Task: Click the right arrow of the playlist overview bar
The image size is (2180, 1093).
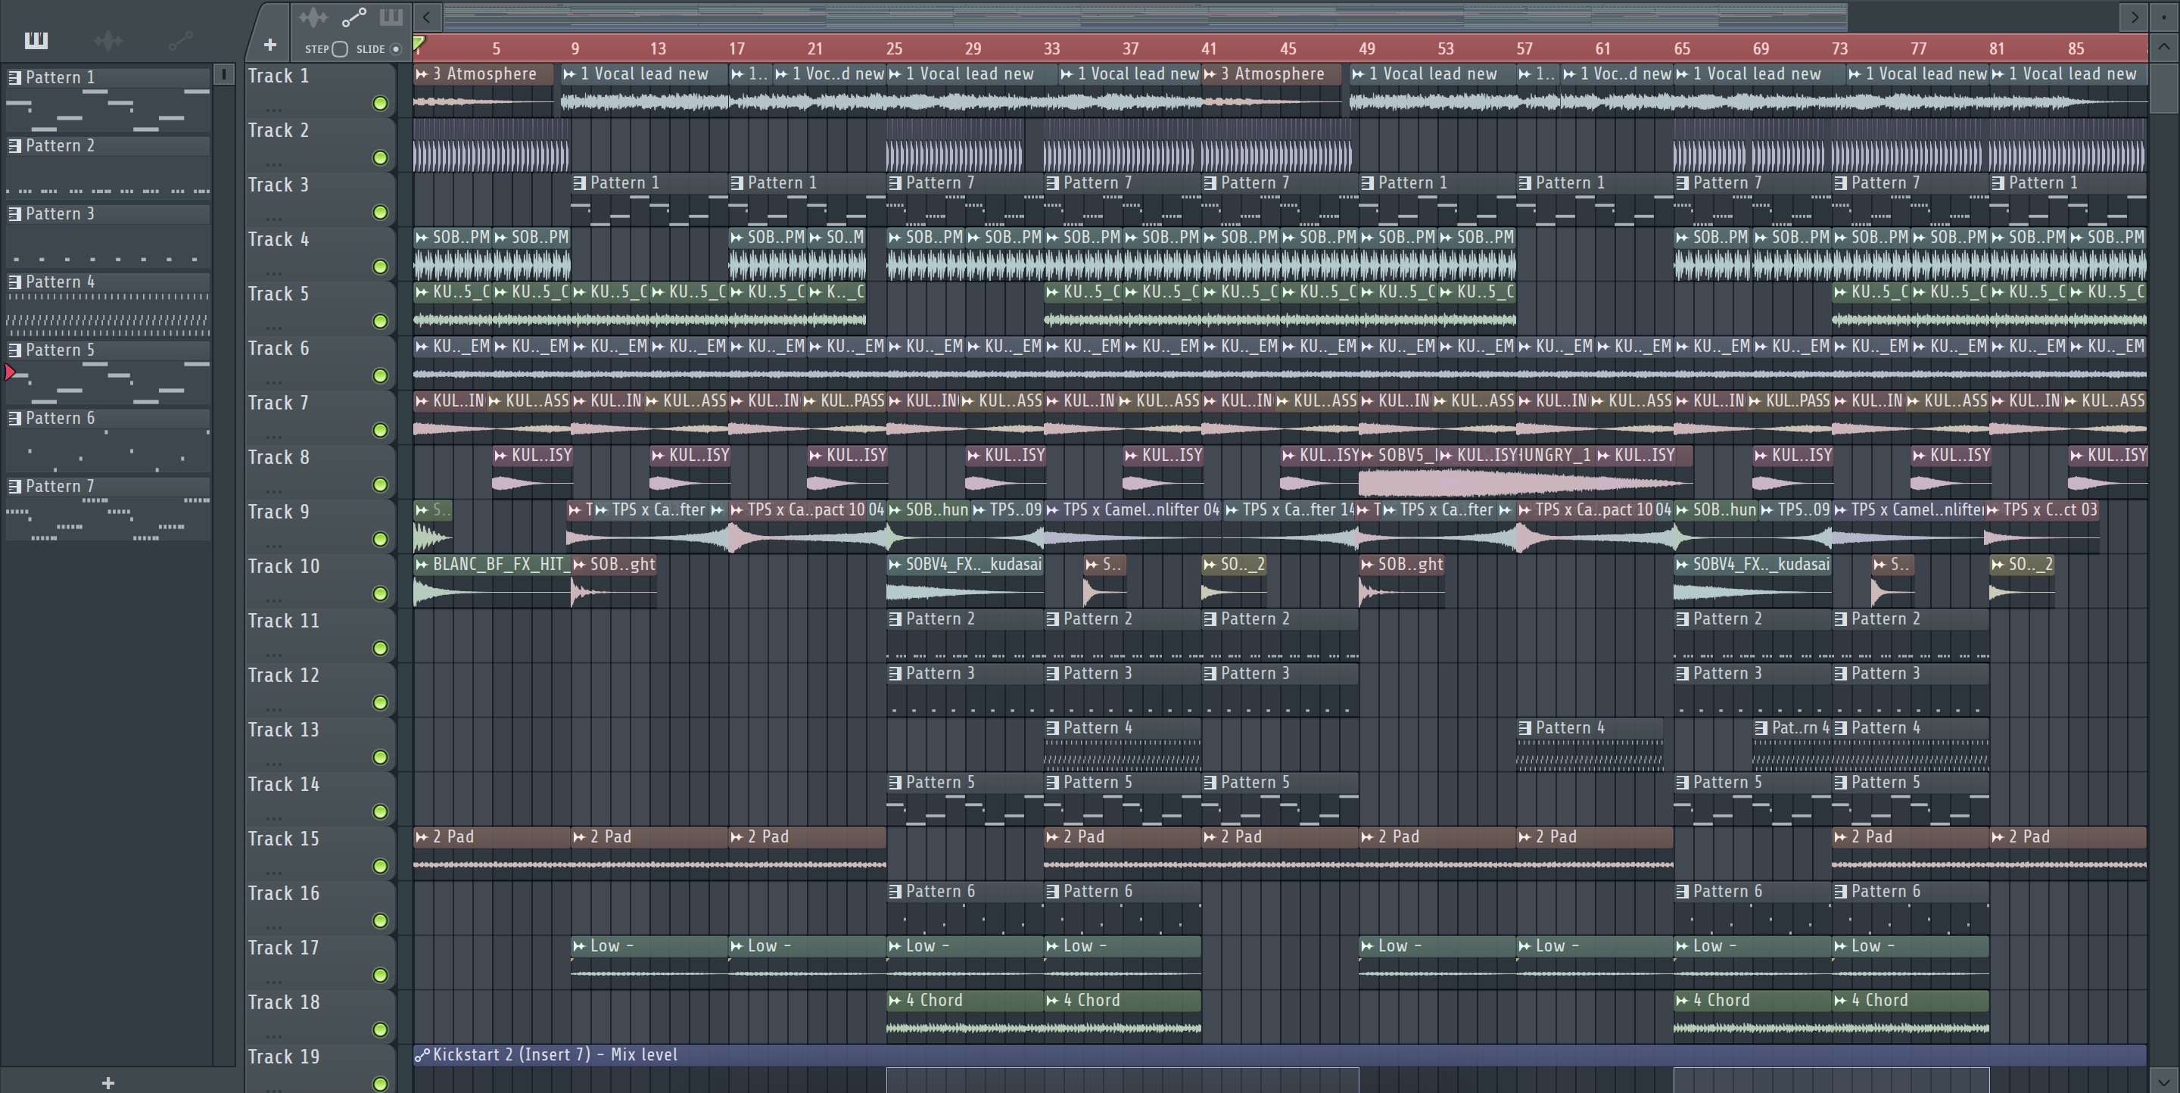Action: pyautogui.click(x=2135, y=17)
